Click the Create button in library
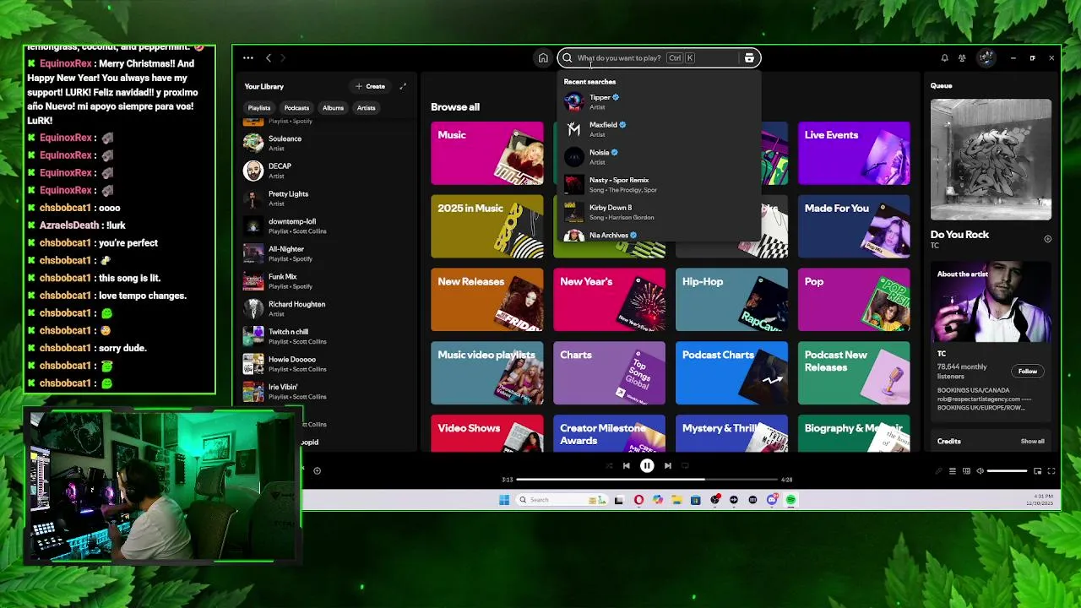Viewport: 1081px width, 608px height. tap(371, 86)
